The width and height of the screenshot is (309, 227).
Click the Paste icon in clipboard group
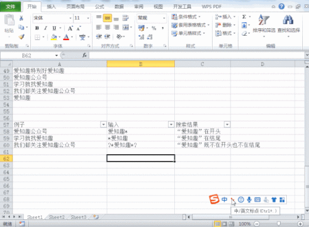tap(9, 20)
